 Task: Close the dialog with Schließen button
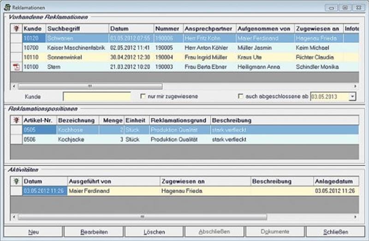335,232
